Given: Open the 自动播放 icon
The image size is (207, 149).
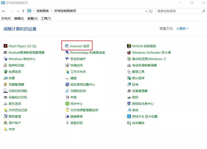Looking at the screenshot, I should [129, 123].
